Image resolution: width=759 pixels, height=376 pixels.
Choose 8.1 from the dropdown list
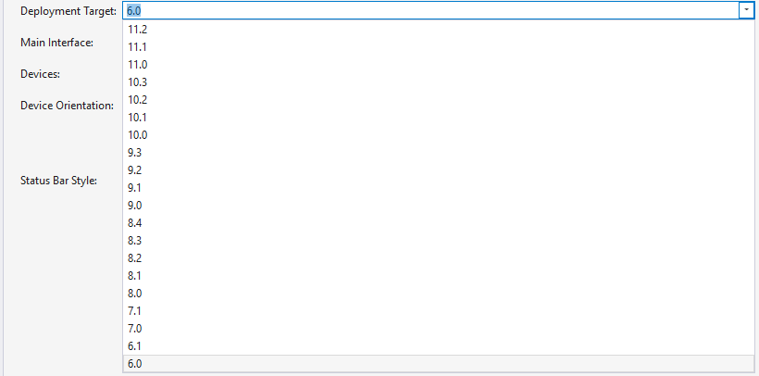135,276
